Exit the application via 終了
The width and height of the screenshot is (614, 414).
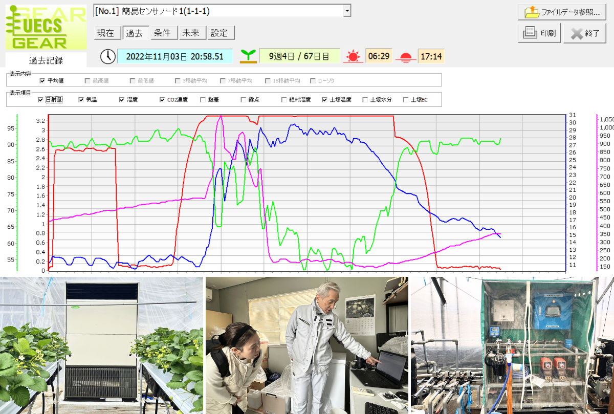pos(584,33)
